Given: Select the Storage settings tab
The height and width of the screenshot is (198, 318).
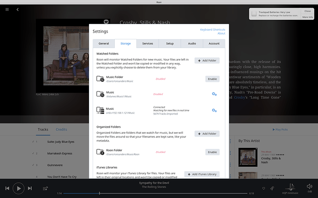Looking at the screenshot, I should coord(125,44).
